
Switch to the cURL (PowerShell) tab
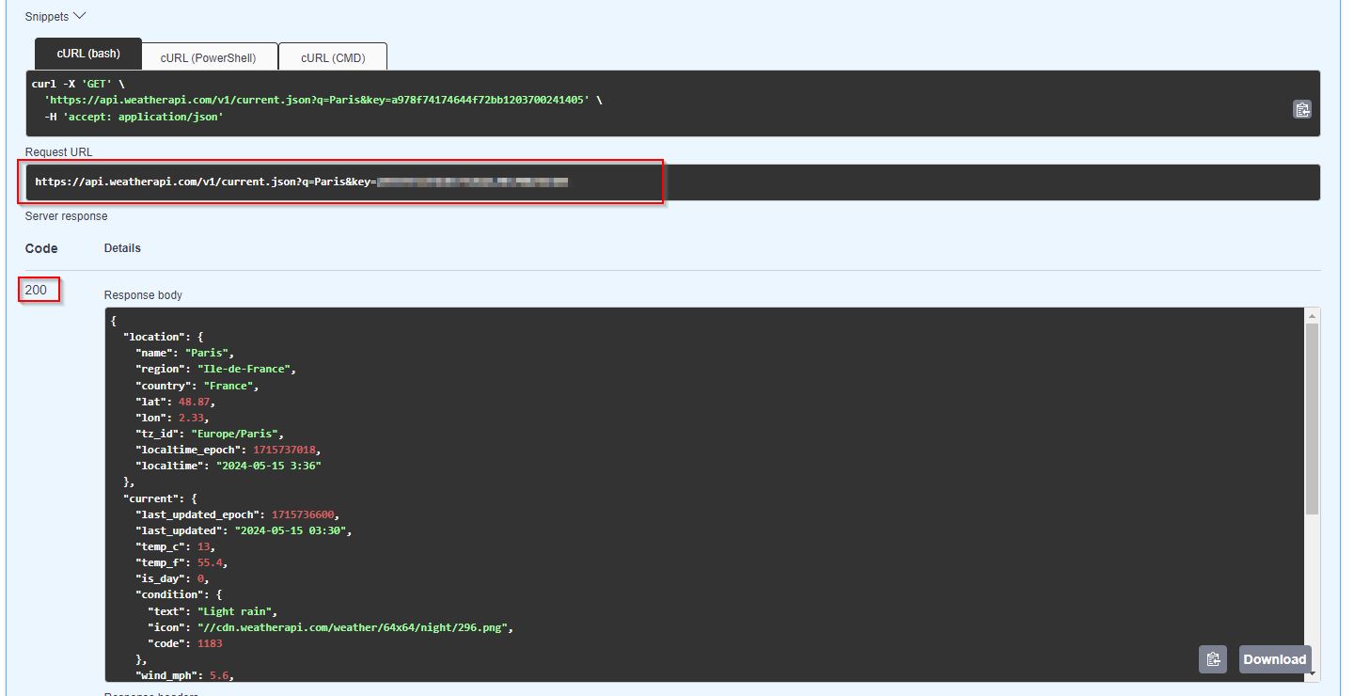click(x=208, y=57)
